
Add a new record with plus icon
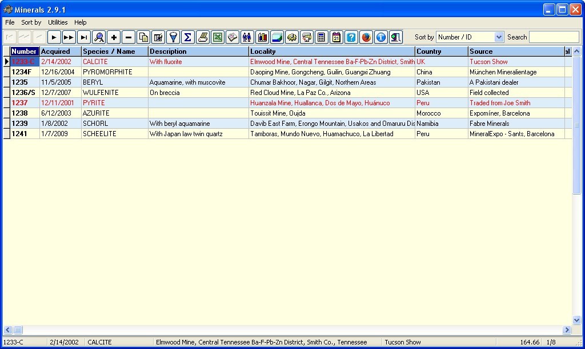coord(114,37)
